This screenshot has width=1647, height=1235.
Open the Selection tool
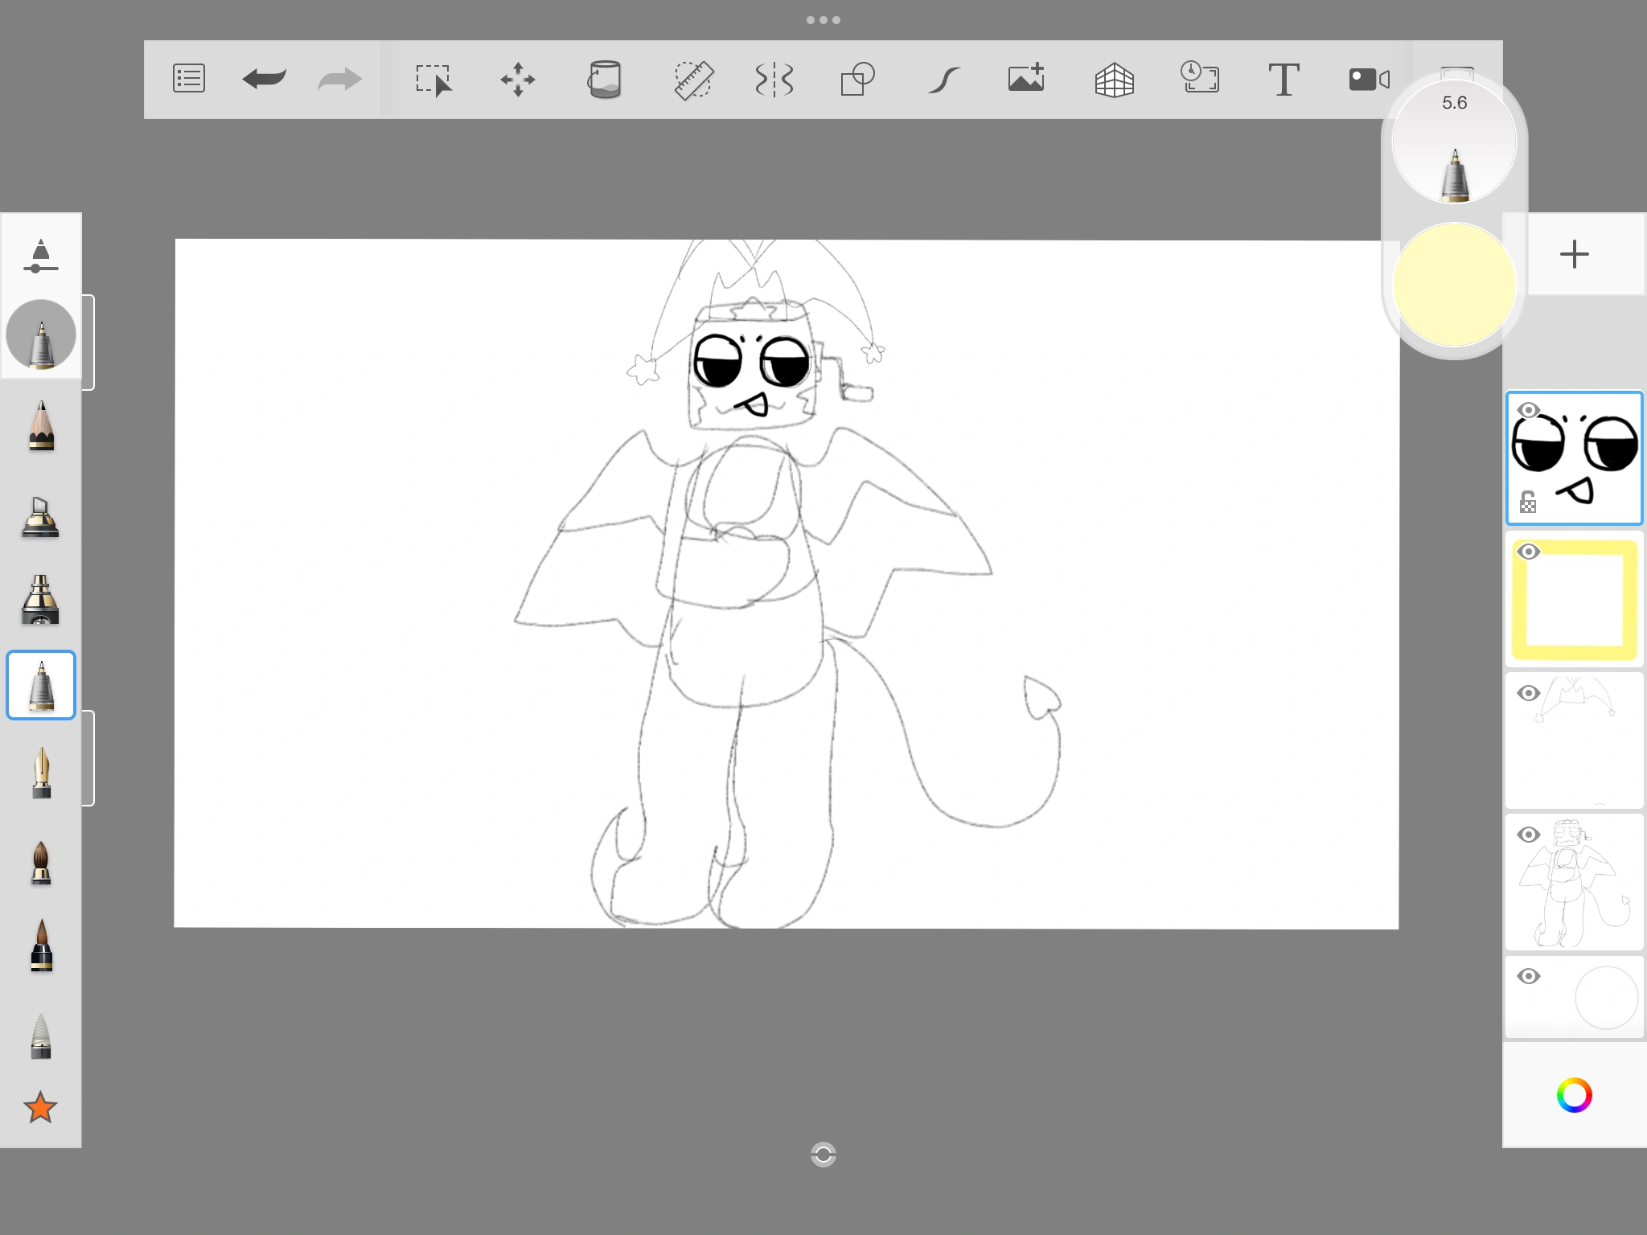coord(434,79)
